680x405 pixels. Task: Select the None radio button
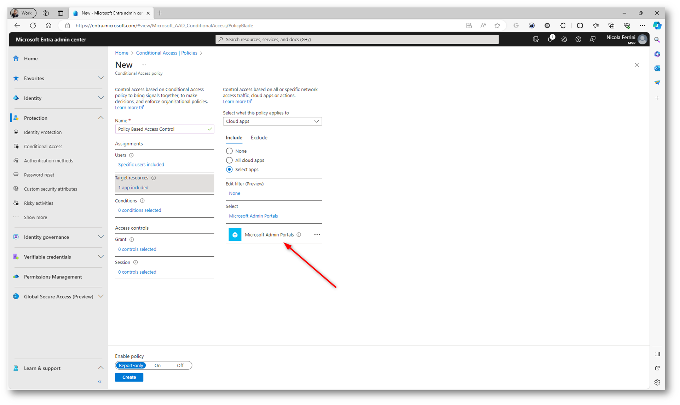(229, 151)
